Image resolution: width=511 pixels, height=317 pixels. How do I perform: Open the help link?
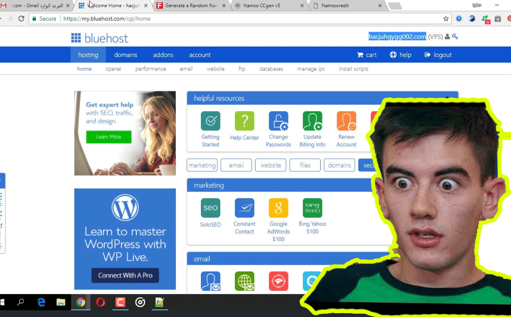coord(401,55)
